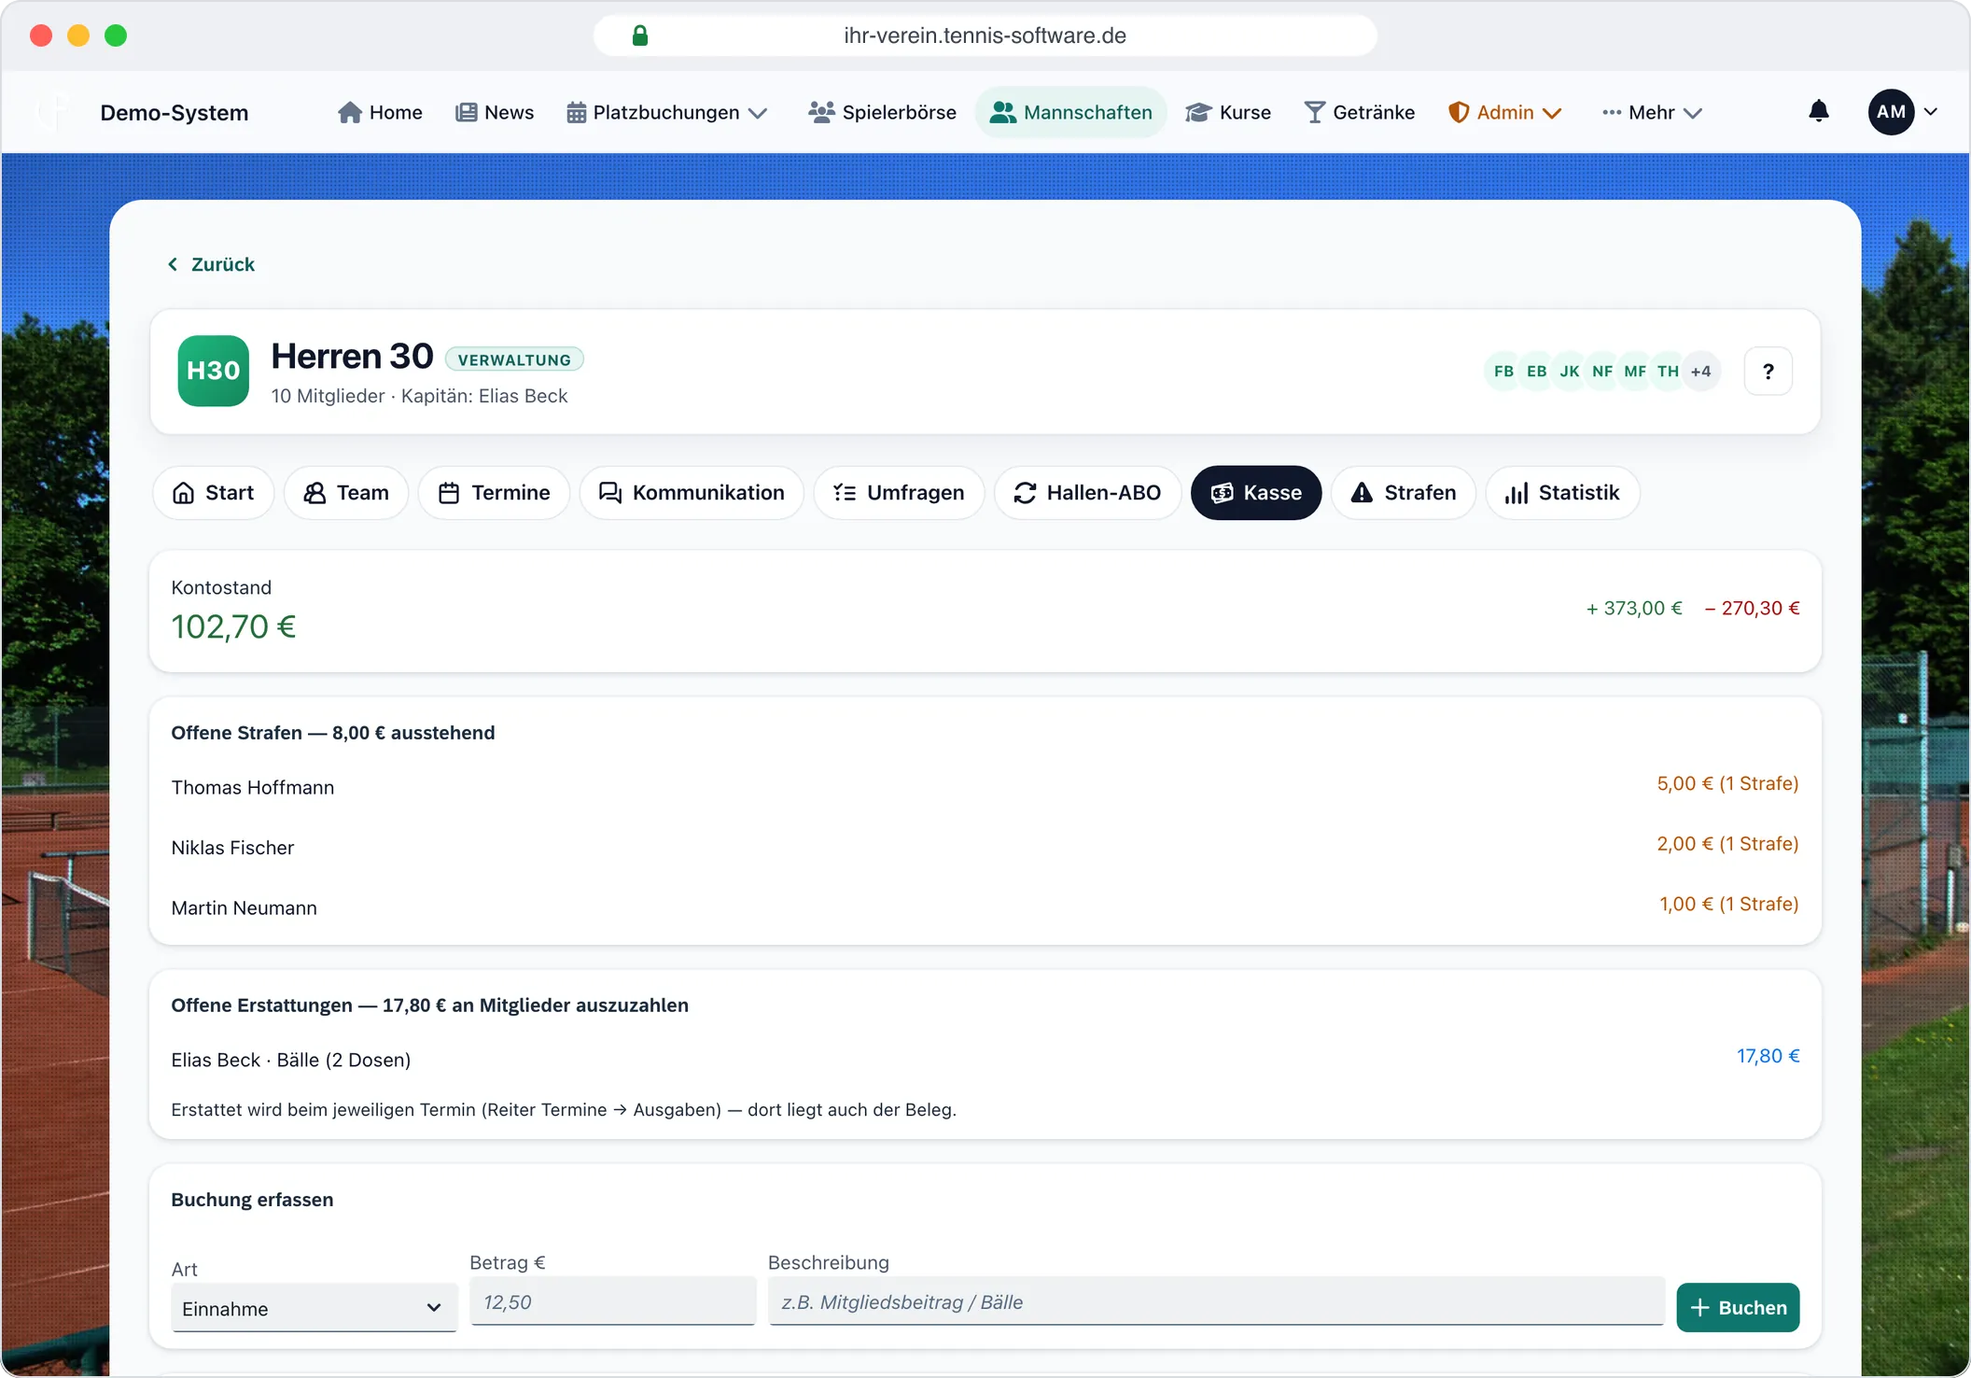Click the +4 more members avatar
Image resolution: width=1971 pixels, height=1378 pixels.
coord(1701,372)
